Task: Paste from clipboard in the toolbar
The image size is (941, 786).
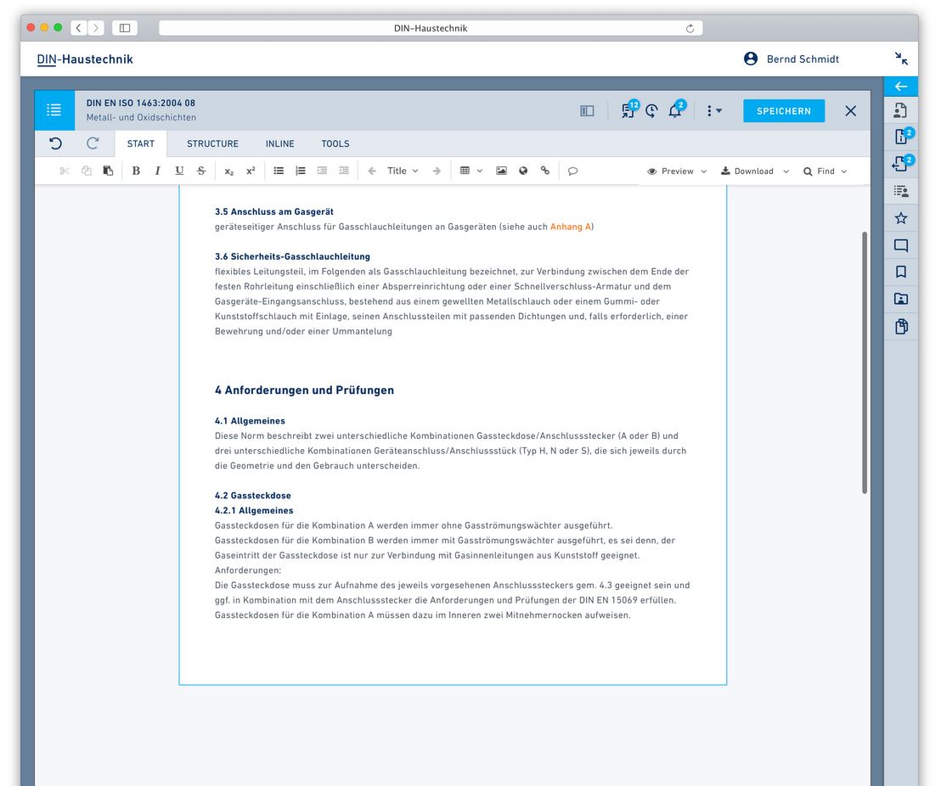Action: click(x=108, y=171)
